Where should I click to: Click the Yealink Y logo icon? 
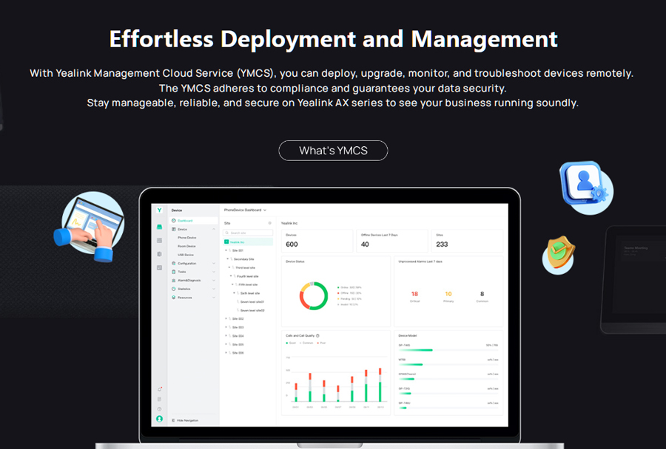[159, 210]
